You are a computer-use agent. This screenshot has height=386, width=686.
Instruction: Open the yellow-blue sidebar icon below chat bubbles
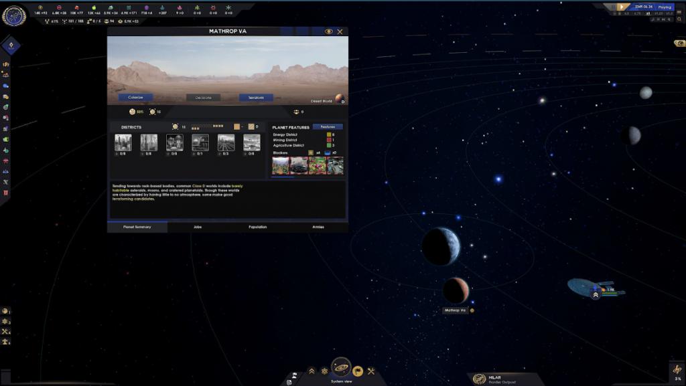click(5, 96)
